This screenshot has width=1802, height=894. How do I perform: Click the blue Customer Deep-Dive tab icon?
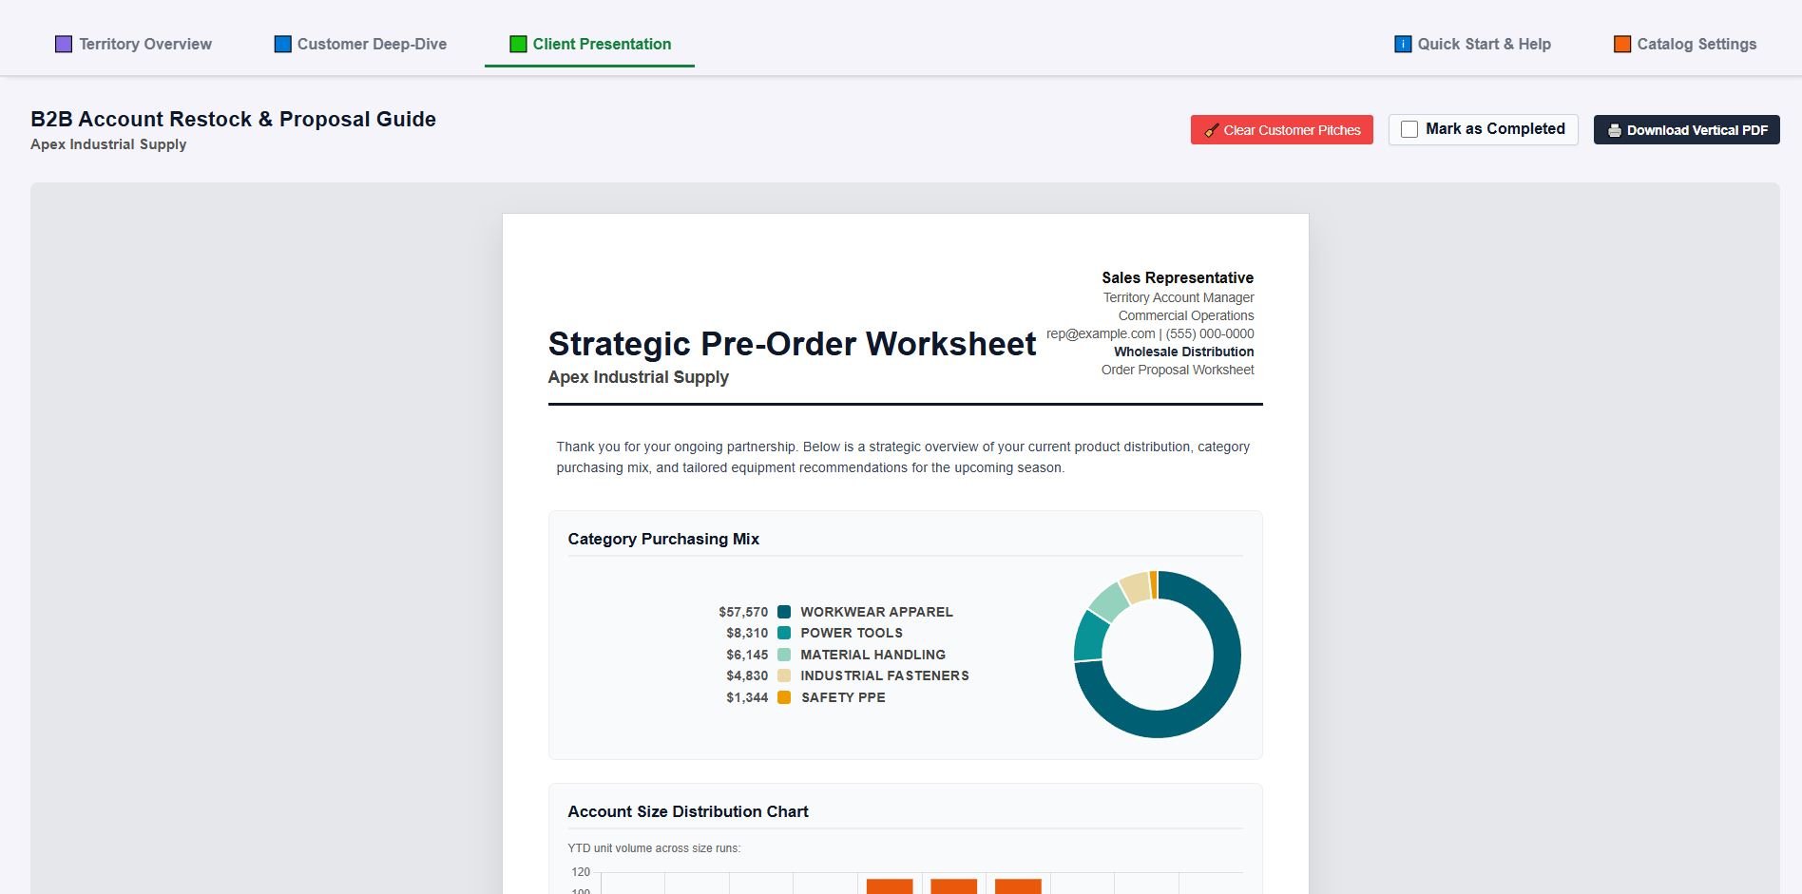[282, 44]
